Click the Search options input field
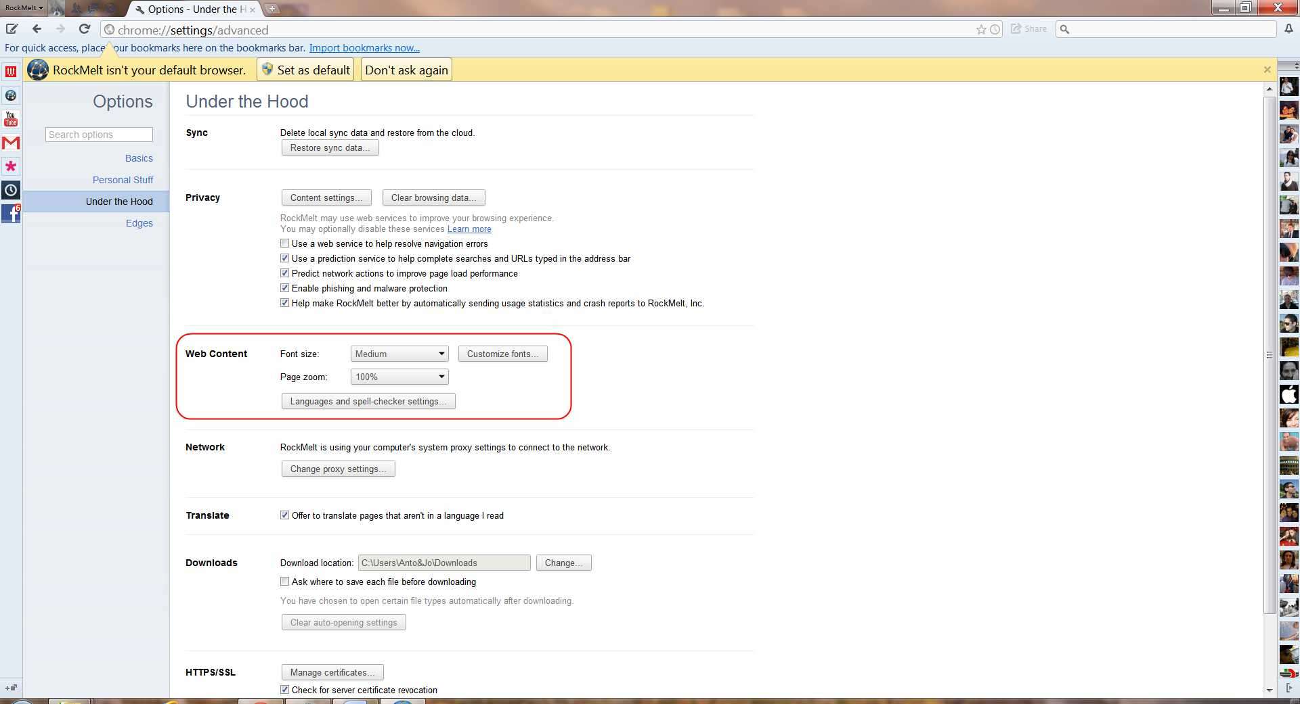1300x704 pixels. click(x=100, y=135)
